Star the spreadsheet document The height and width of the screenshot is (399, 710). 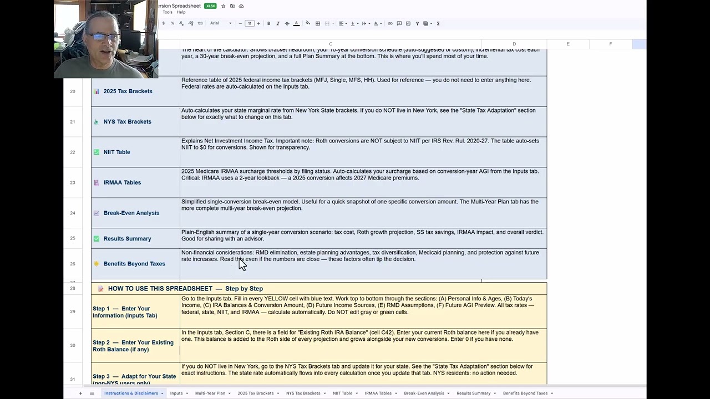pyautogui.click(x=223, y=6)
